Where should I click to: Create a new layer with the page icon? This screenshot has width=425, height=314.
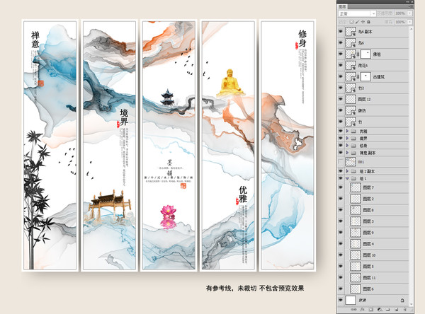[396, 310]
